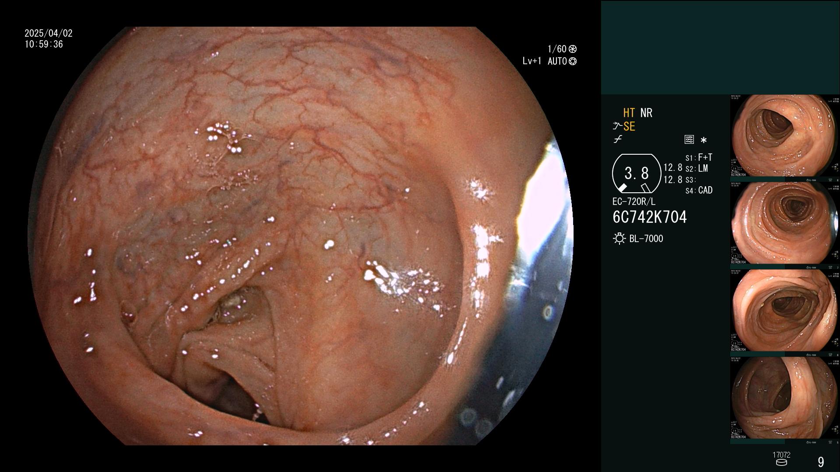Open the fourth thumbnail at the bottom

pos(784,398)
